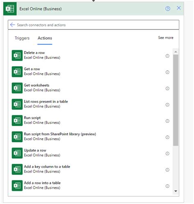Click the Excel icon beside Delete a row
Image resolution: width=194 pixels, height=204 pixels.
pyautogui.click(x=17, y=56)
